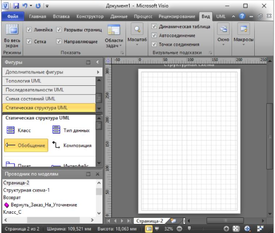Select the Класс shape in UML stencil

point(18,130)
